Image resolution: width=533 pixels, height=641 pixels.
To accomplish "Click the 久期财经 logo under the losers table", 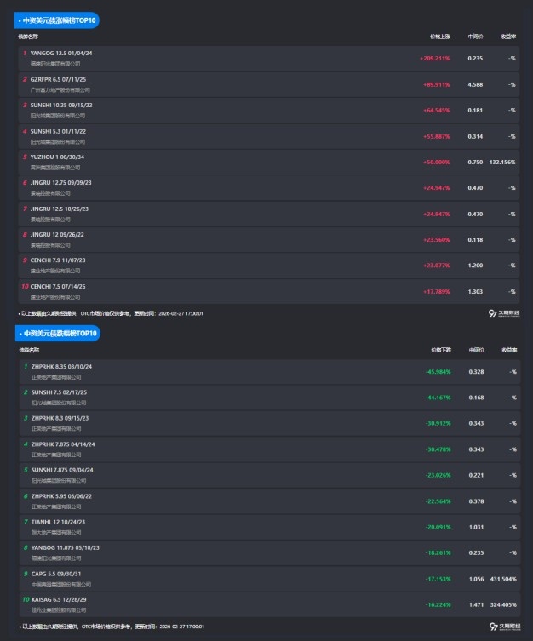I will [503, 627].
